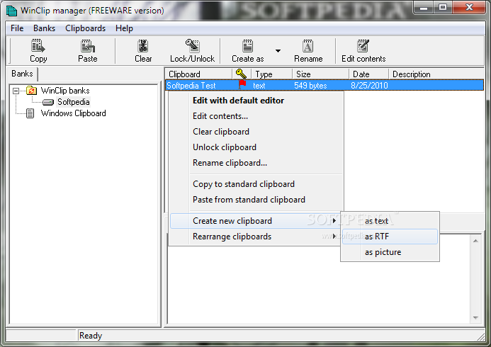Sort by the Date column header

click(368, 74)
